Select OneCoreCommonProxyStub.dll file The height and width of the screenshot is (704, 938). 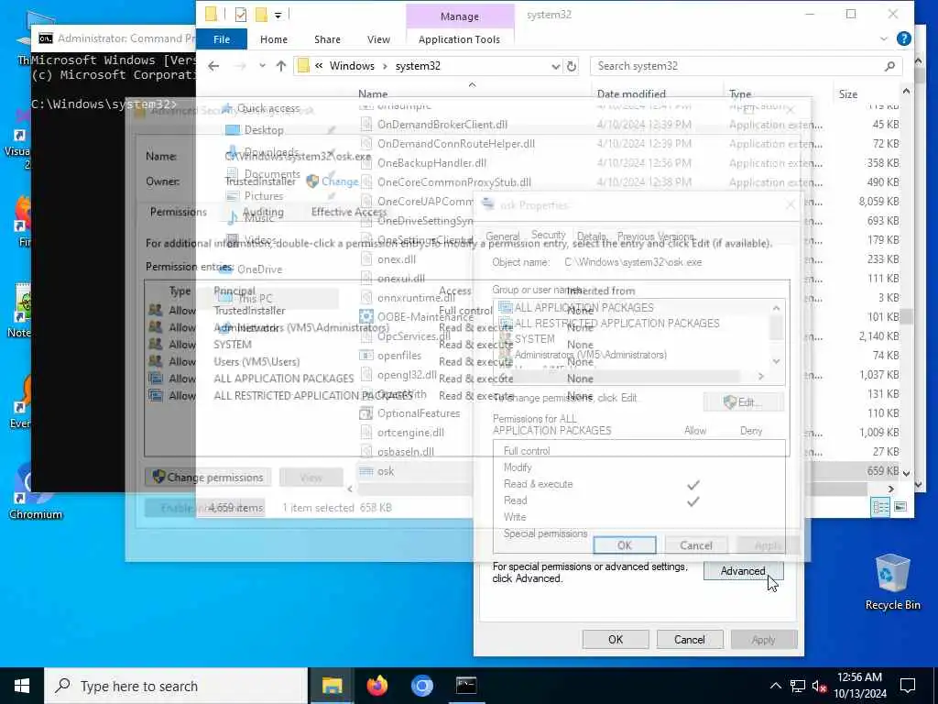point(454,182)
